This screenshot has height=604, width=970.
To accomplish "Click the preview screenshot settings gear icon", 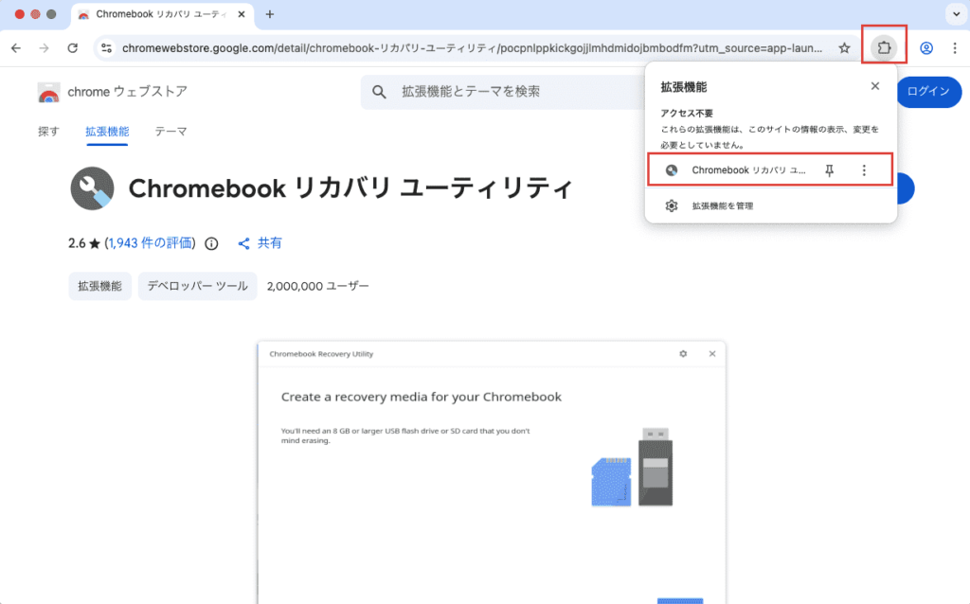I will click(x=683, y=354).
